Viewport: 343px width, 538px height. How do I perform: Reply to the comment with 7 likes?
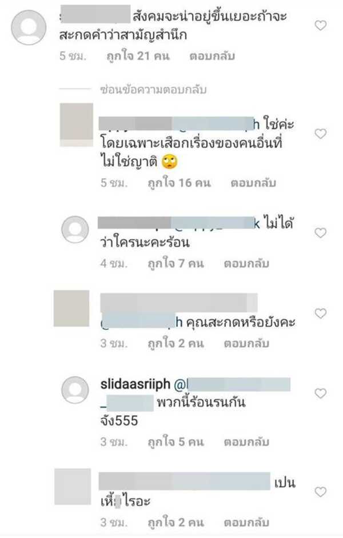pos(246,263)
